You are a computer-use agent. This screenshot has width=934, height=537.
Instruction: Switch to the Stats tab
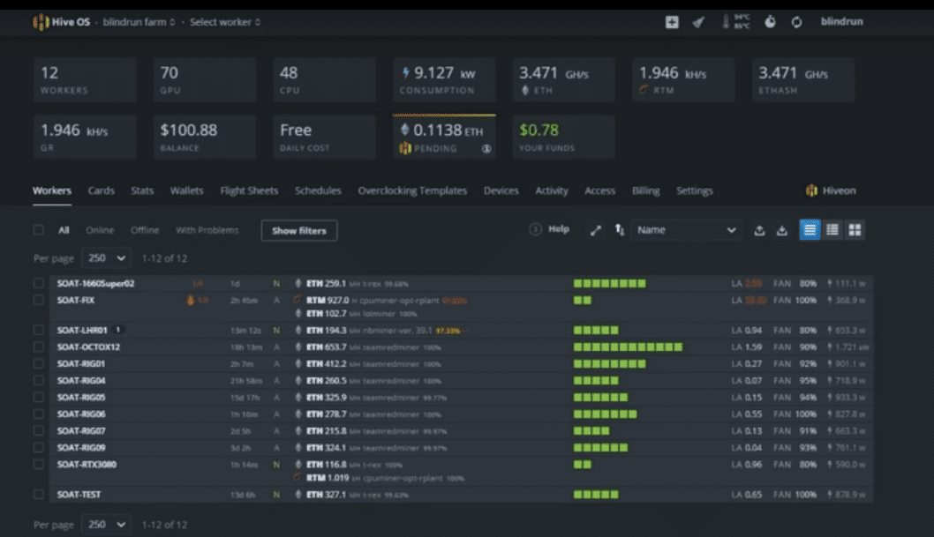[x=142, y=190]
